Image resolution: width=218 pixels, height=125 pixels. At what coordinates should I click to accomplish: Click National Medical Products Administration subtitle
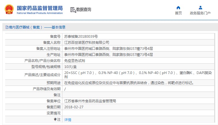pos(40,13)
